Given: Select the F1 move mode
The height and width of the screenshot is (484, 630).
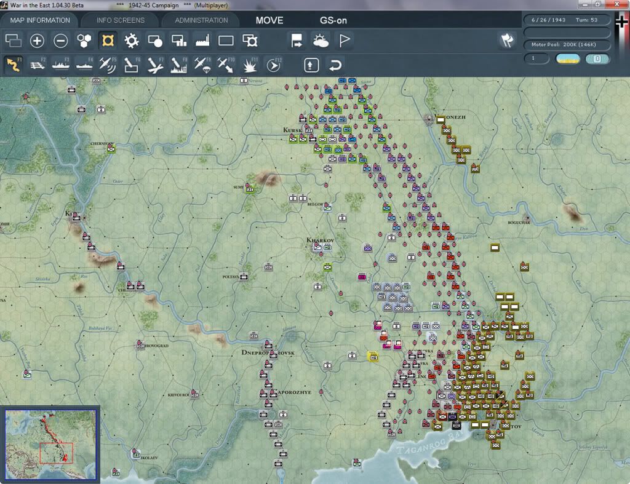Looking at the screenshot, I should point(14,65).
